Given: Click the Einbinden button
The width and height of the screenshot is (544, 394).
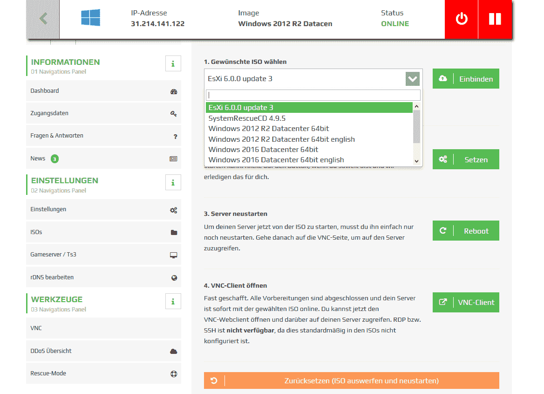Looking at the screenshot, I should click(x=466, y=78).
